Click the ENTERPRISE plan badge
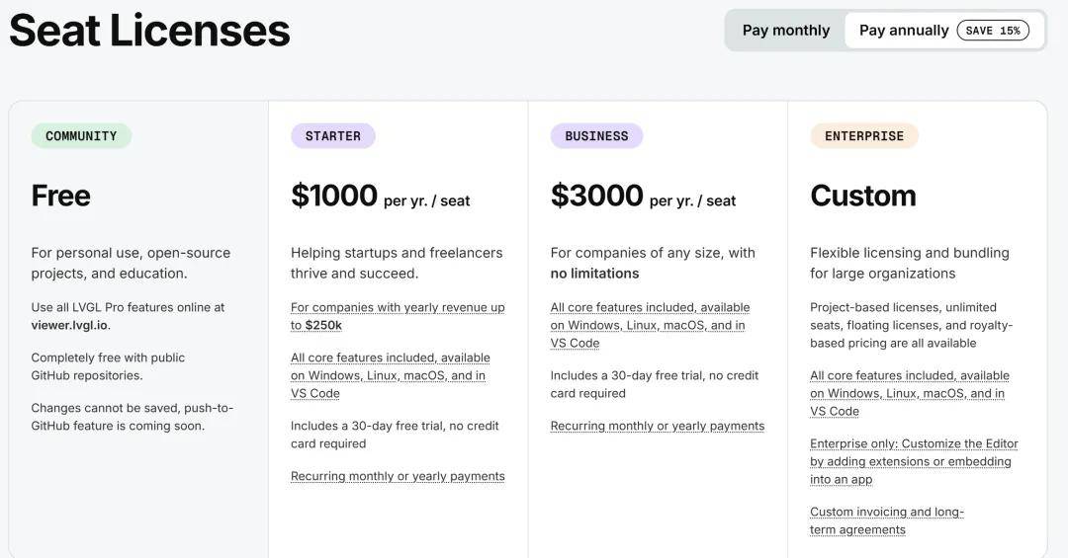 pos(863,136)
